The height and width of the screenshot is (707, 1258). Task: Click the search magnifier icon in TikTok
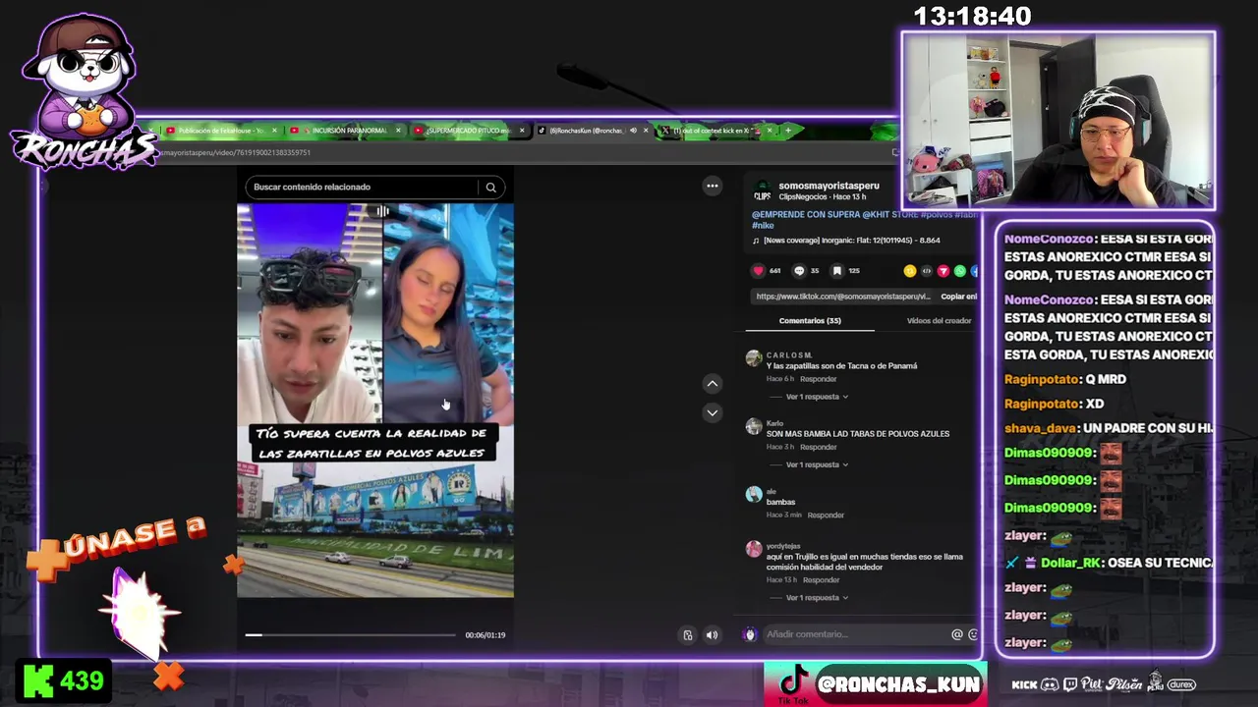click(x=491, y=188)
